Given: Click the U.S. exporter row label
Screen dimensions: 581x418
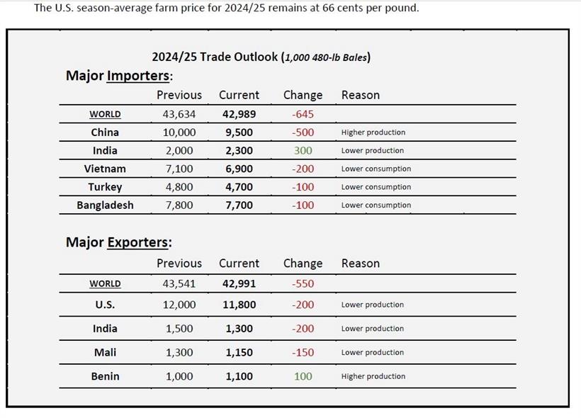Looking at the screenshot, I should click(105, 305).
